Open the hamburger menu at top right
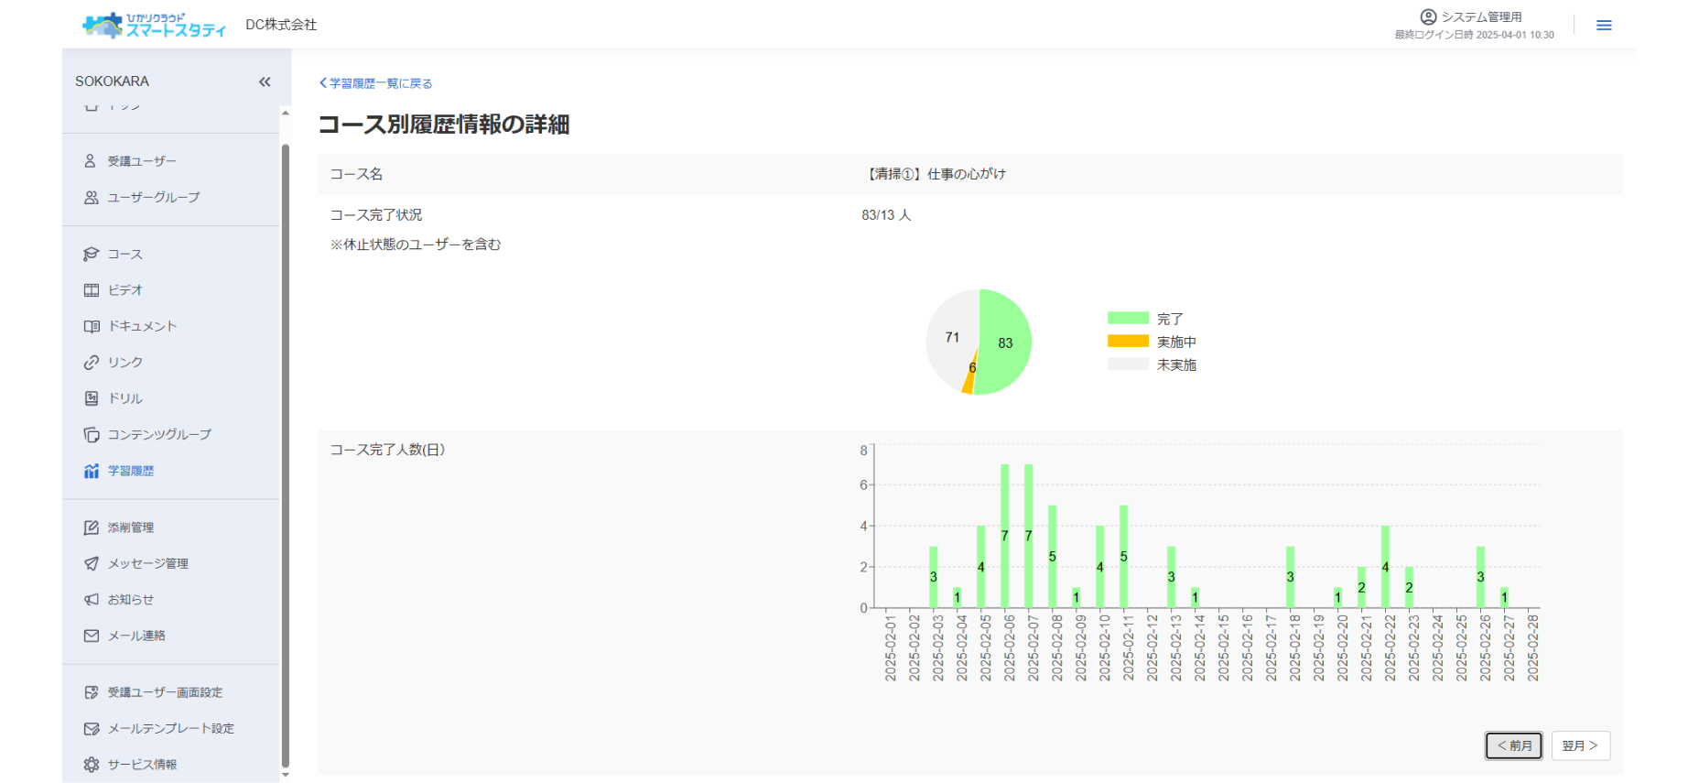 (x=1603, y=26)
